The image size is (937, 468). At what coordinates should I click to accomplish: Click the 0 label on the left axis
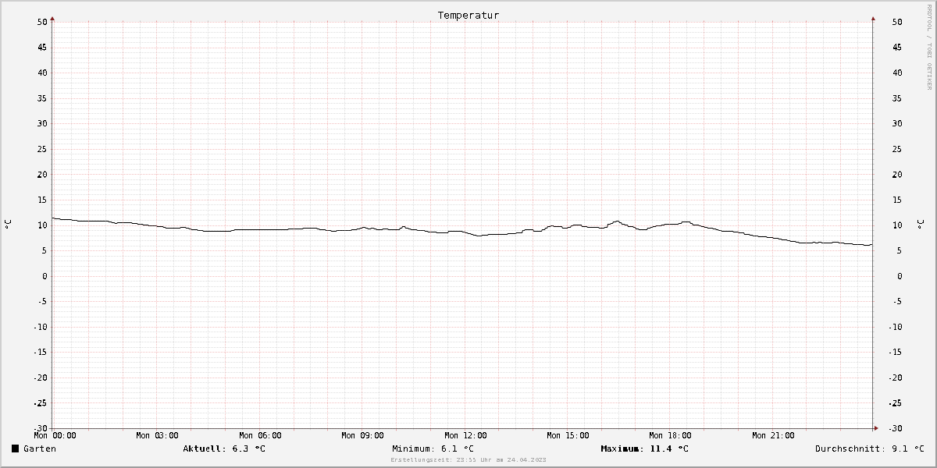coord(45,276)
